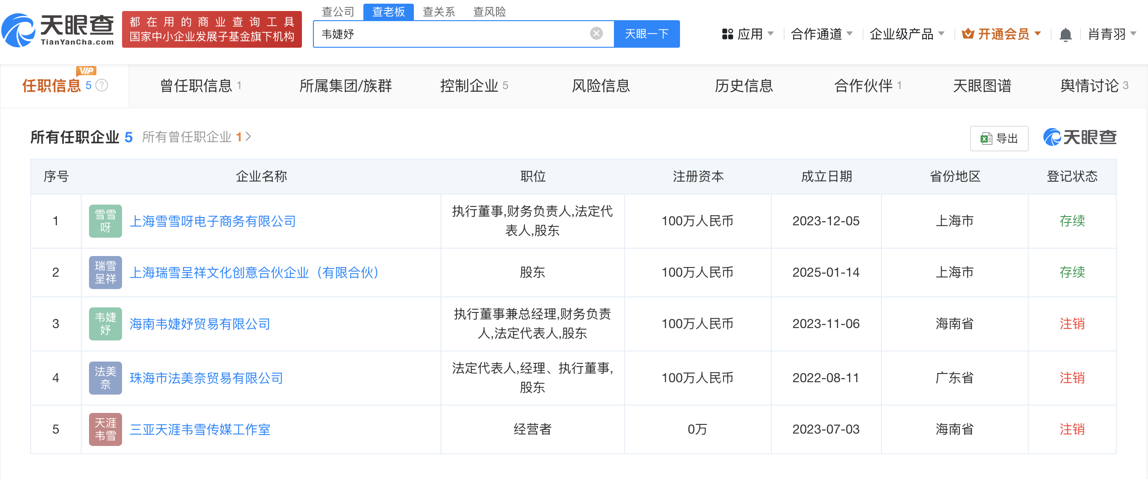
Task: Open the 所属集团/族群 tab
Action: click(x=346, y=86)
